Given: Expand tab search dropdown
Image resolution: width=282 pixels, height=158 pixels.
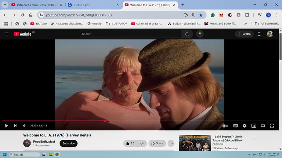Looking at the screenshot, I should (x=5, y=5).
